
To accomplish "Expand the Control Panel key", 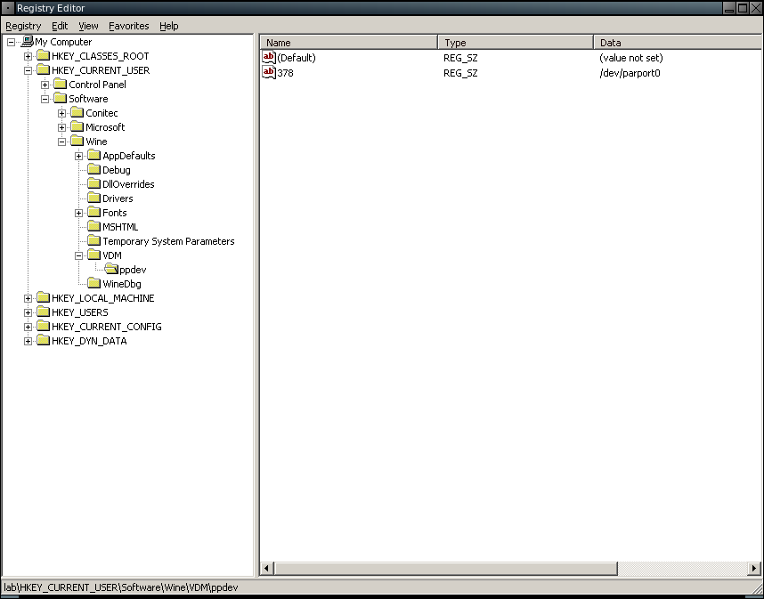I will [45, 85].
